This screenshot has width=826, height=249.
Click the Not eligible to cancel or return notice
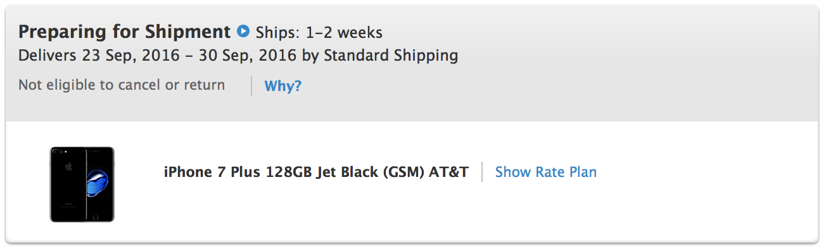click(x=122, y=85)
